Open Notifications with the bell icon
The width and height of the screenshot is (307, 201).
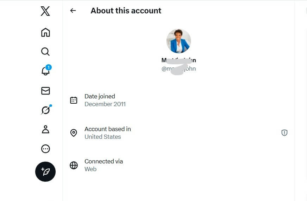point(45,71)
